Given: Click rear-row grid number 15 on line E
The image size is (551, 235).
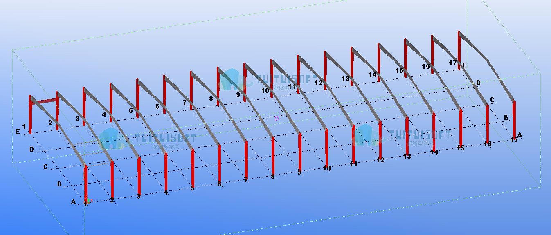Looking at the screenshot, I should (399, 70).
